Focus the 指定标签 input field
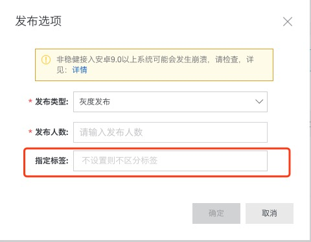This screenshot has height=242, width=311. (170, 161)
